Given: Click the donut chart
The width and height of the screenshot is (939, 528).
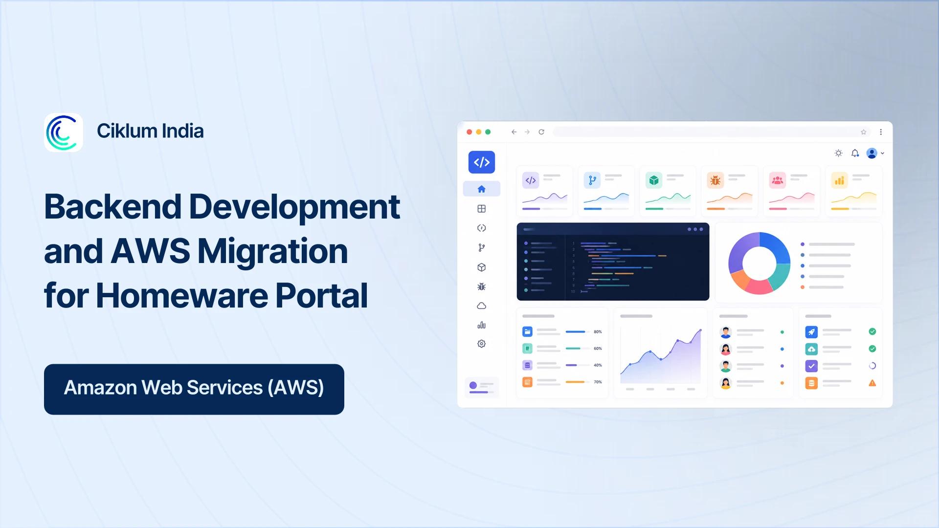Looking at the screenshot, I should pyautogui.click(x=759, y=263).
